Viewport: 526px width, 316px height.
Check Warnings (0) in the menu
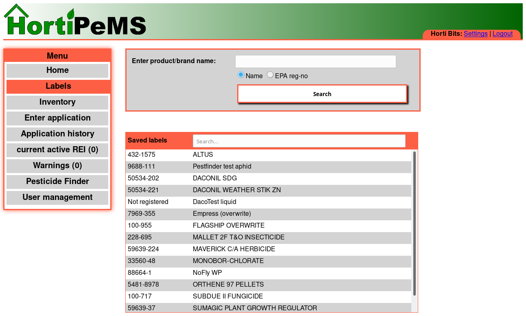coord(57,166)
